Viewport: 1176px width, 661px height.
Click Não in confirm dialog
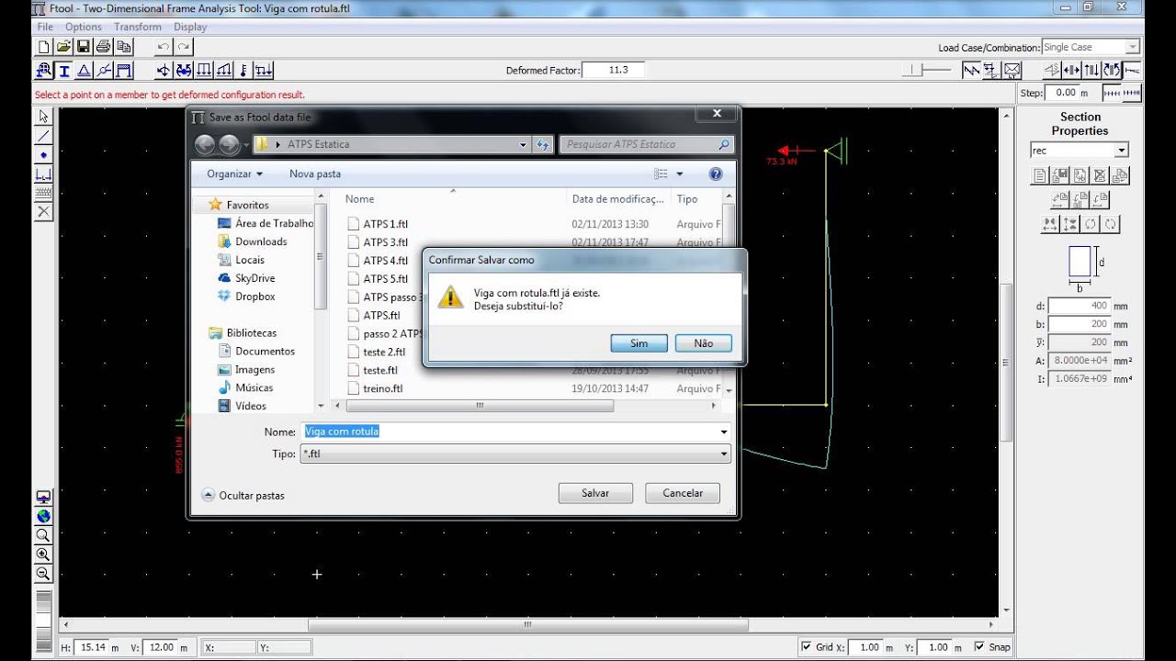coord(704,343)
